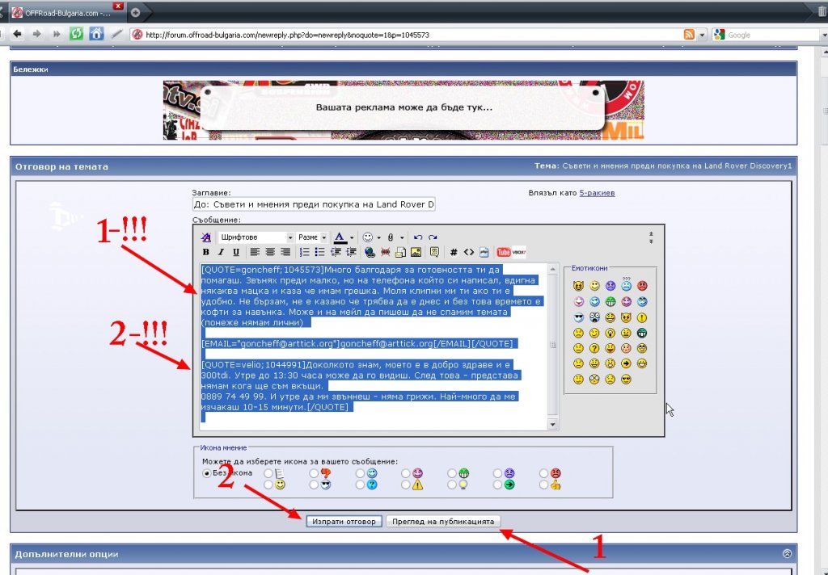This screenshot has width=828, height=575.
Task: Insert an ordered numbered list
Action: [305, 252]
